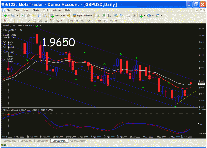The height and width of the screenshot is (148, 207).
Task: Switch to the H1 timeframe
Action: 94,21
